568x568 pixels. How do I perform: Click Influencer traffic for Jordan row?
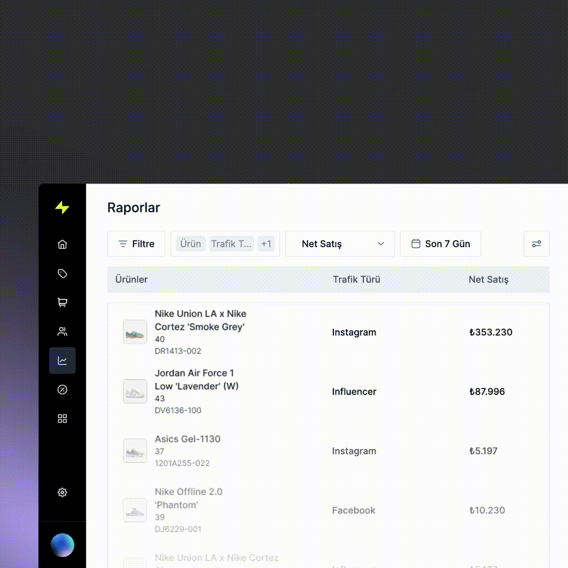point(354,392)
